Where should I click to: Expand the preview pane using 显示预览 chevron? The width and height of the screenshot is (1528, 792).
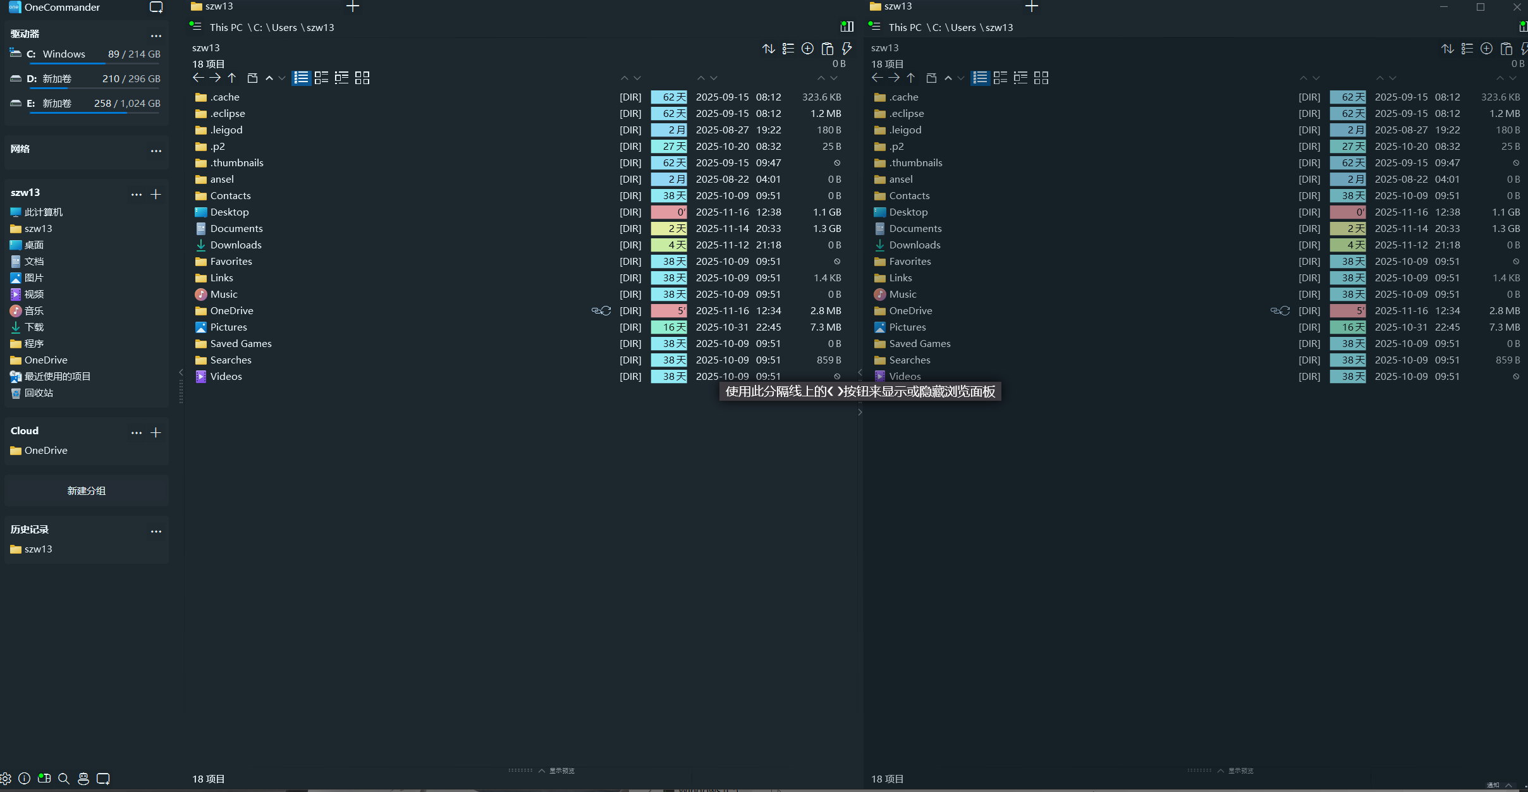542,771
